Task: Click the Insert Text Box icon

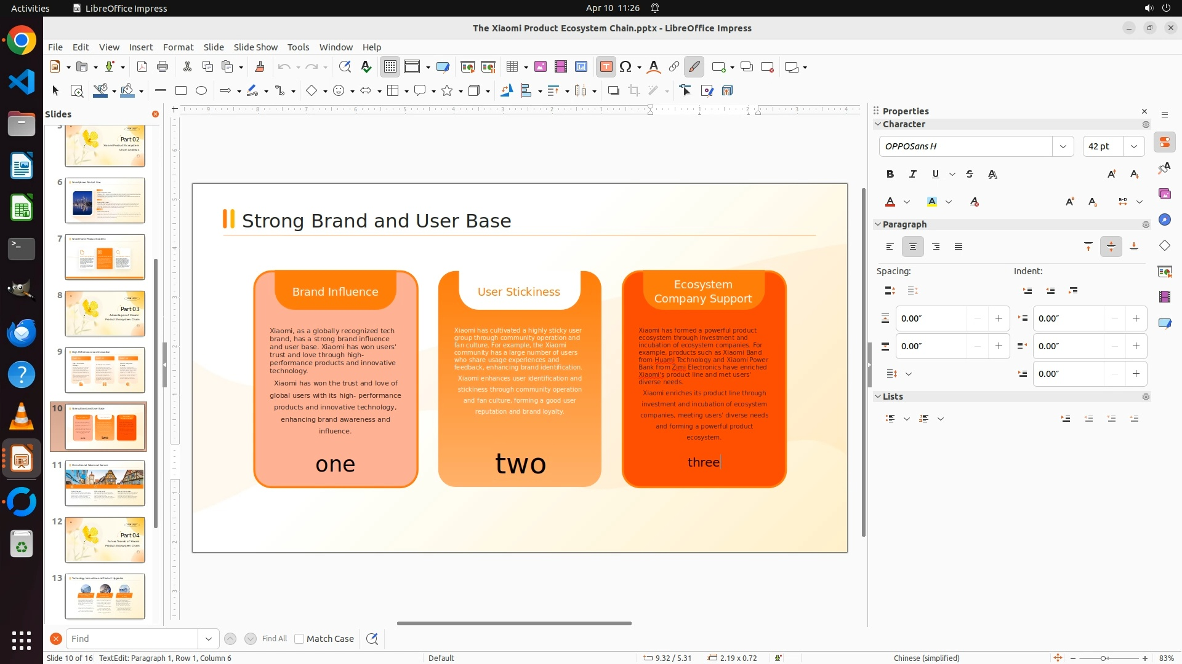Action: click(606, 67)
